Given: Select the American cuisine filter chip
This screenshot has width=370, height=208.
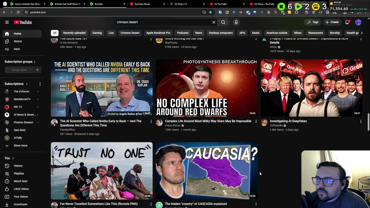Looking at the screenshot, I should tap(277, 33).
